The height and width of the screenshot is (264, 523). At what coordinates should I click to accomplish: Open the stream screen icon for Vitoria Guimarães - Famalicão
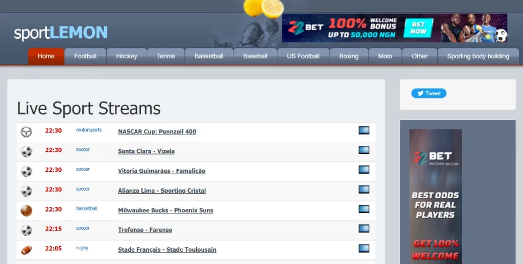tap(364, 169)
